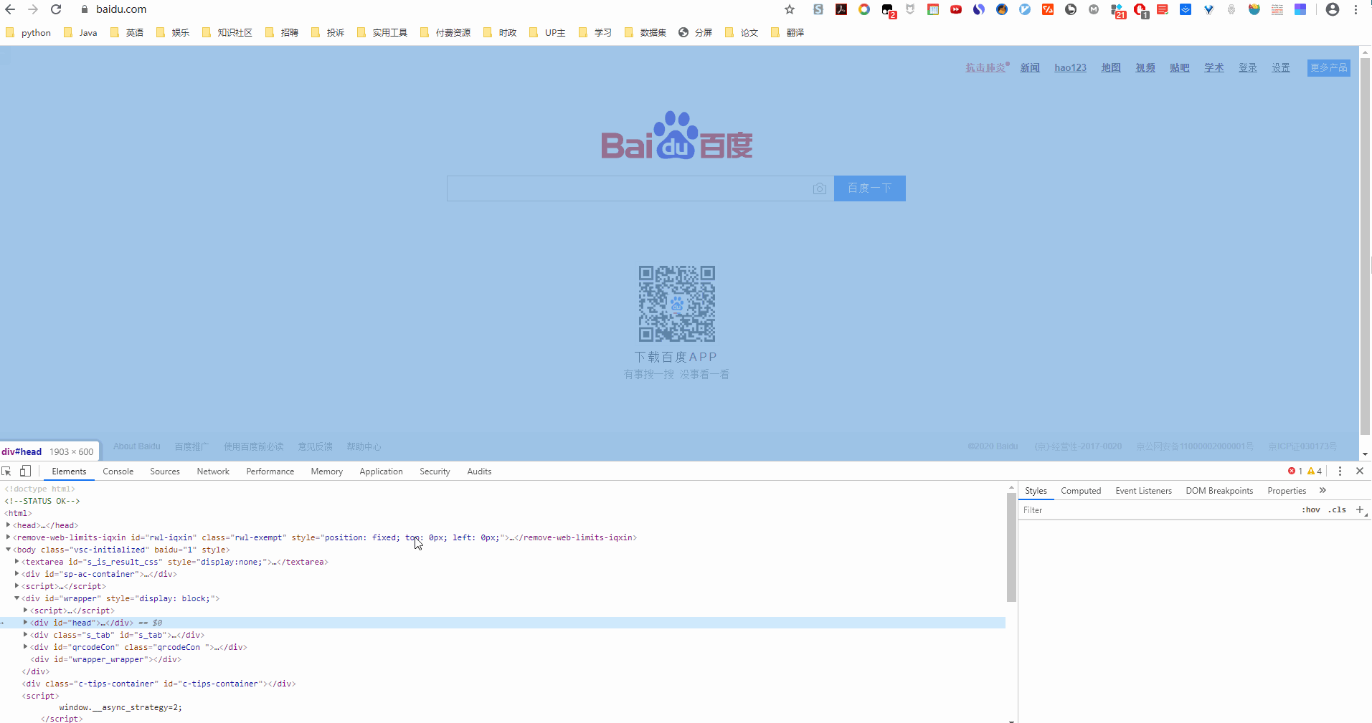Toggle the .cls class editor
Viewport: 1372px width, 723px height.
(x=1337, y=509)
